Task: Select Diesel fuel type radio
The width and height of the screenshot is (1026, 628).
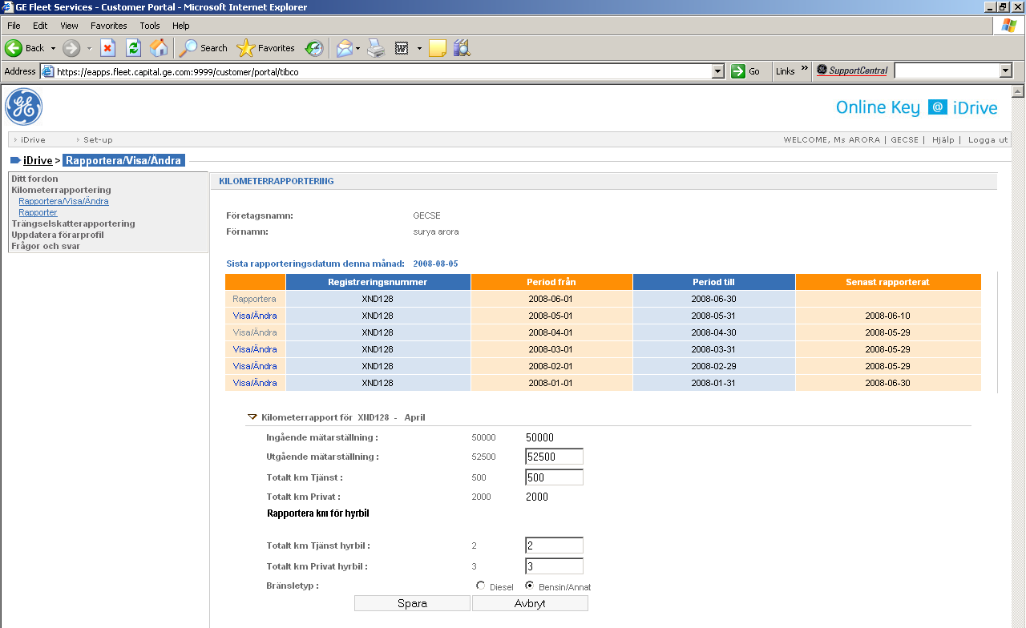Action: [x=481, y=586]
